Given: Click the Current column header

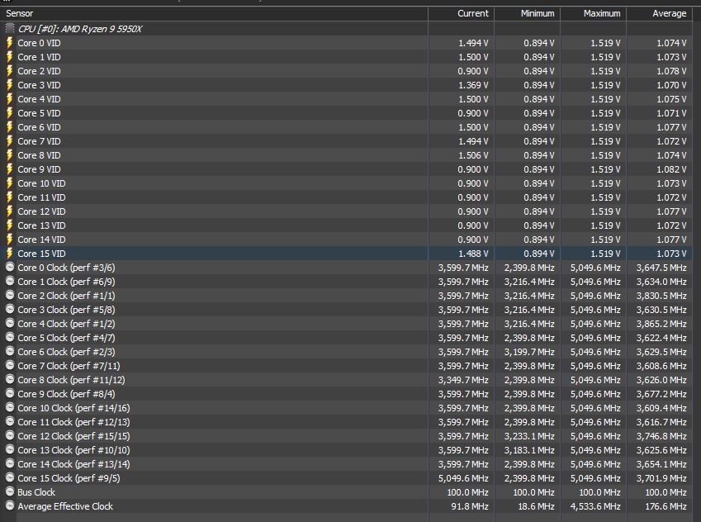Looking at the screenshot, I should tap(461, 13).
